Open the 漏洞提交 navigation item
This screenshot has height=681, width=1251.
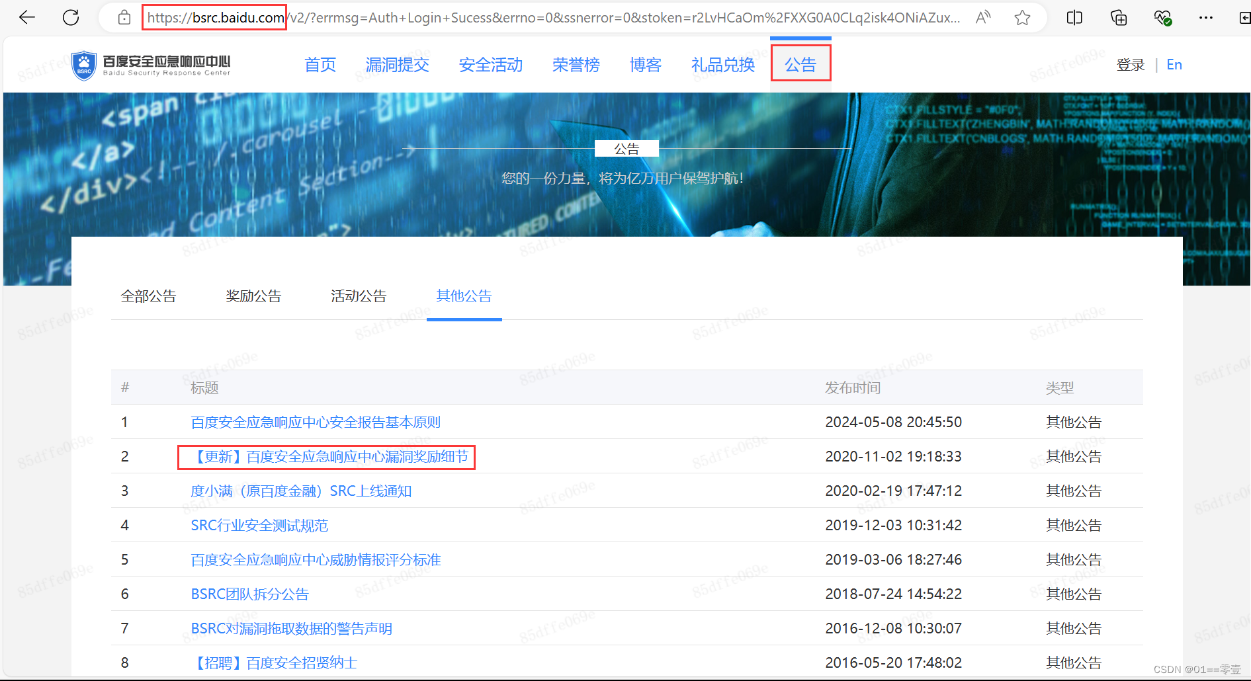398,65
